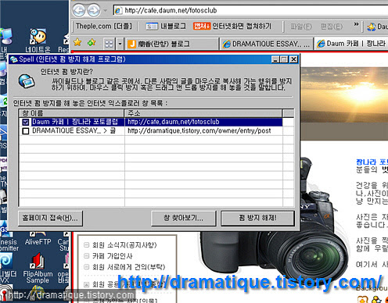Click the browser Back arrow button
The height and width of the screenshot is (303, 388).
(x=79, y=10)
